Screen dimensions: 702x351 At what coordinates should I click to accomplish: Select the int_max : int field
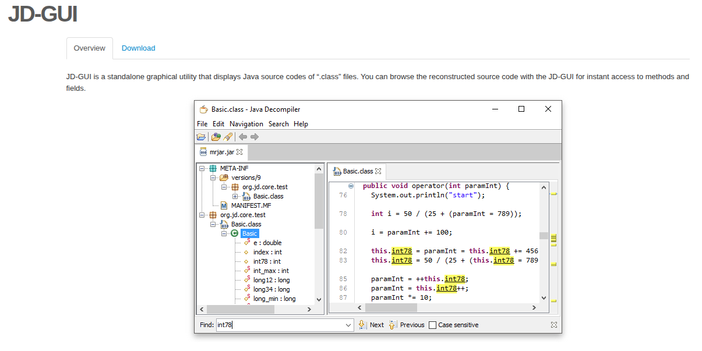pyautogui.click(x=270, y=271)
